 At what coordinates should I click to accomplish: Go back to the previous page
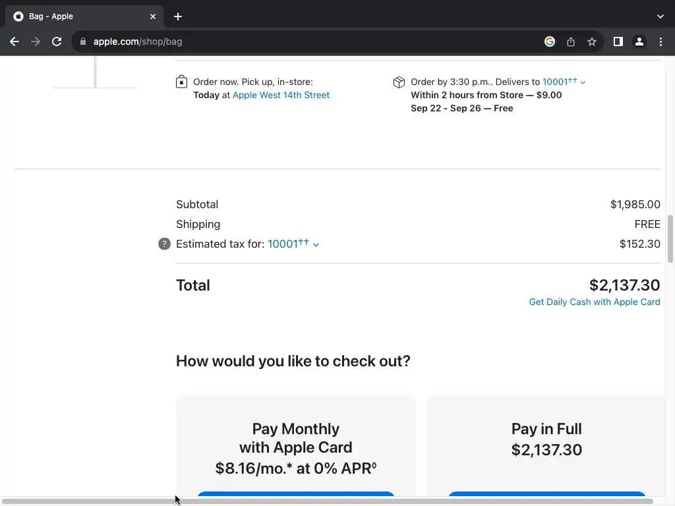15,42
